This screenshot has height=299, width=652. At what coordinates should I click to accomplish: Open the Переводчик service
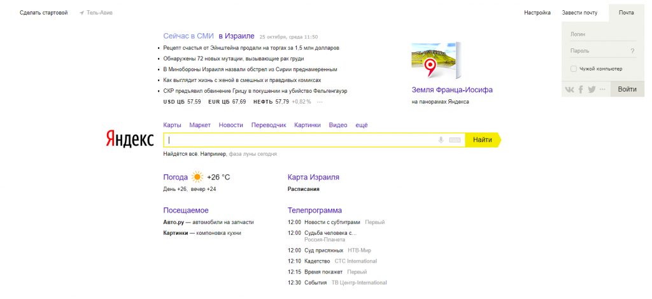pos(269,125)
